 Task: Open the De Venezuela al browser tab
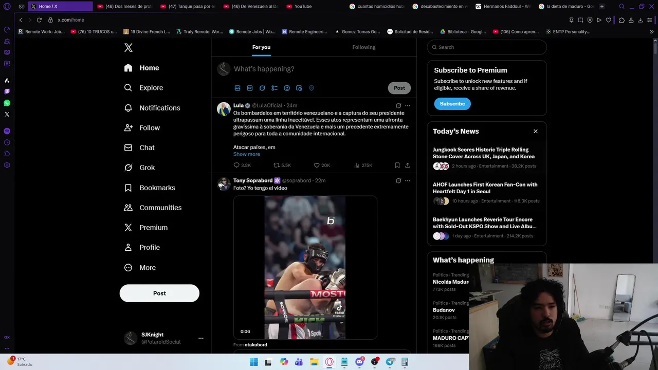pyautogui.click(x=251, y=7)
